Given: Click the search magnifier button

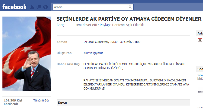Looking at the screenshot, I should click(x=130, y=7).
